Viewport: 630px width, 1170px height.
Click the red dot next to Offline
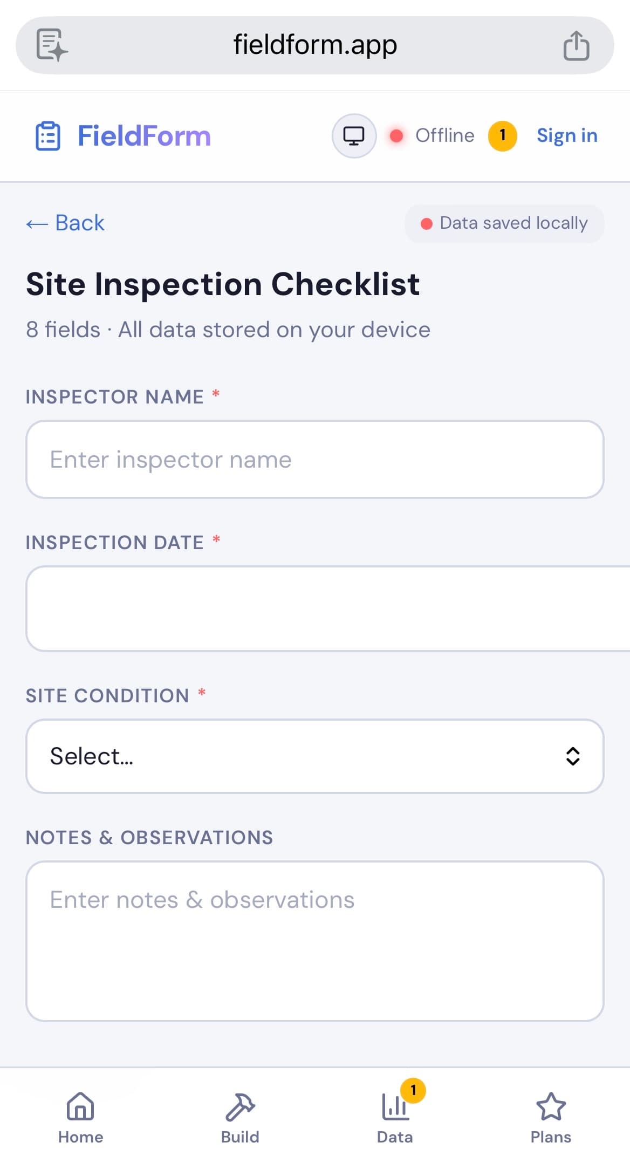click(397, 136)
